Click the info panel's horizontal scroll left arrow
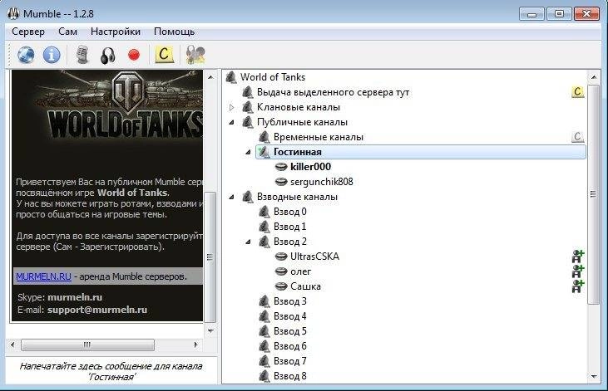 coord(12,345)
